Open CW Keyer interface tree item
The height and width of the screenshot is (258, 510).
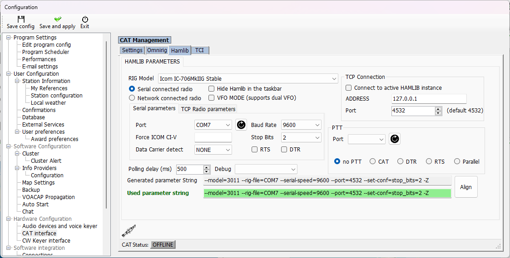click(46, 240)
